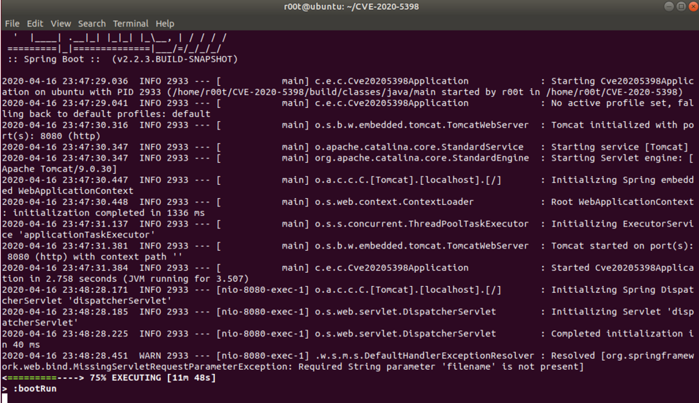
Task: Click the text 'initialization completed in 1336 ms'
Action: tap(109, 213)
